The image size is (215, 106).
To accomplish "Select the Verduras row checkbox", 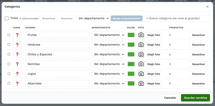I will [x=9, y=45].
